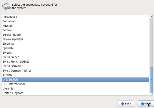
Task: Choose Turkish from the list
Action: click(75, 75)
